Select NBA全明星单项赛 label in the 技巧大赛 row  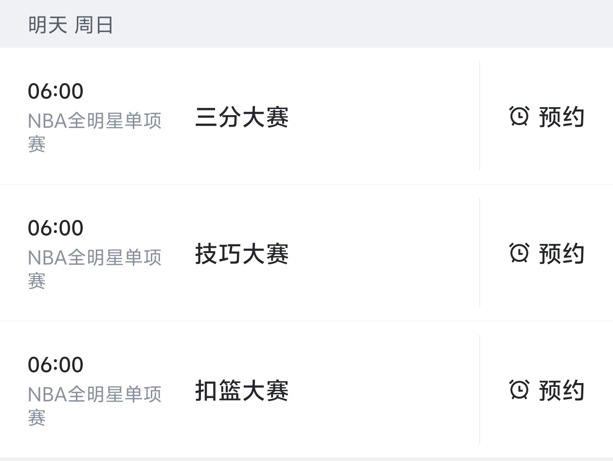[x=94, y=258]
